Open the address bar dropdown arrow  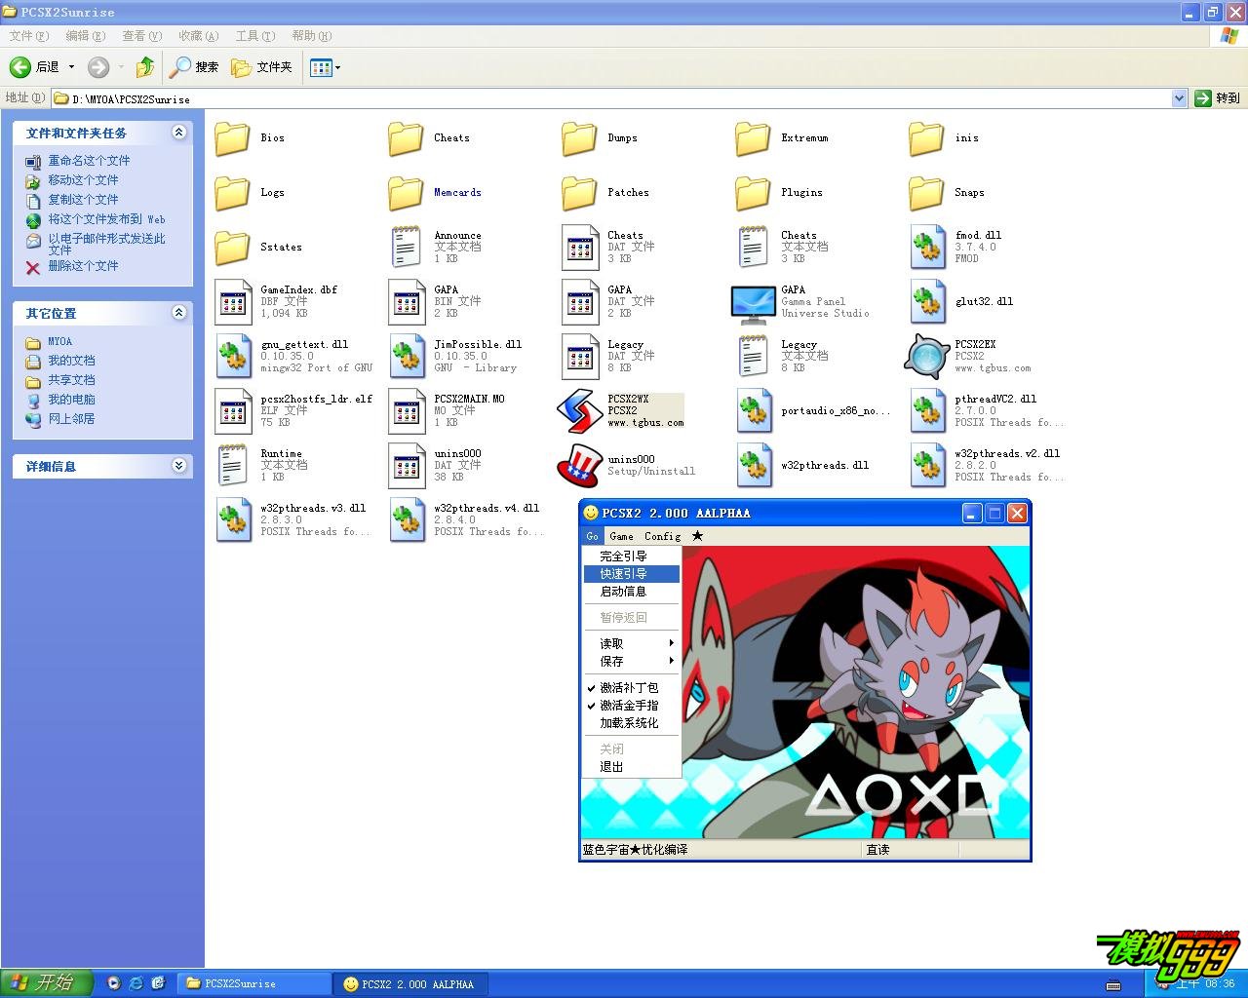pos(1179,98)
